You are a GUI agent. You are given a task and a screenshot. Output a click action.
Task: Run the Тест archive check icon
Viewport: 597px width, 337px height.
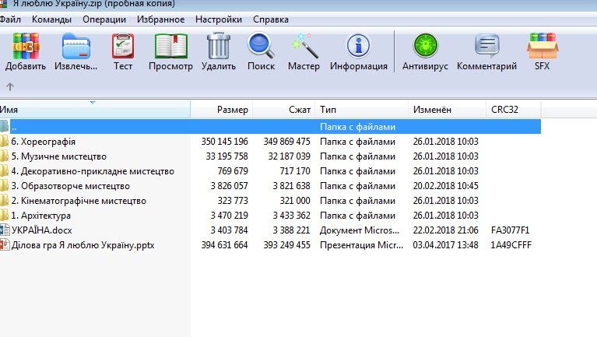123,46
